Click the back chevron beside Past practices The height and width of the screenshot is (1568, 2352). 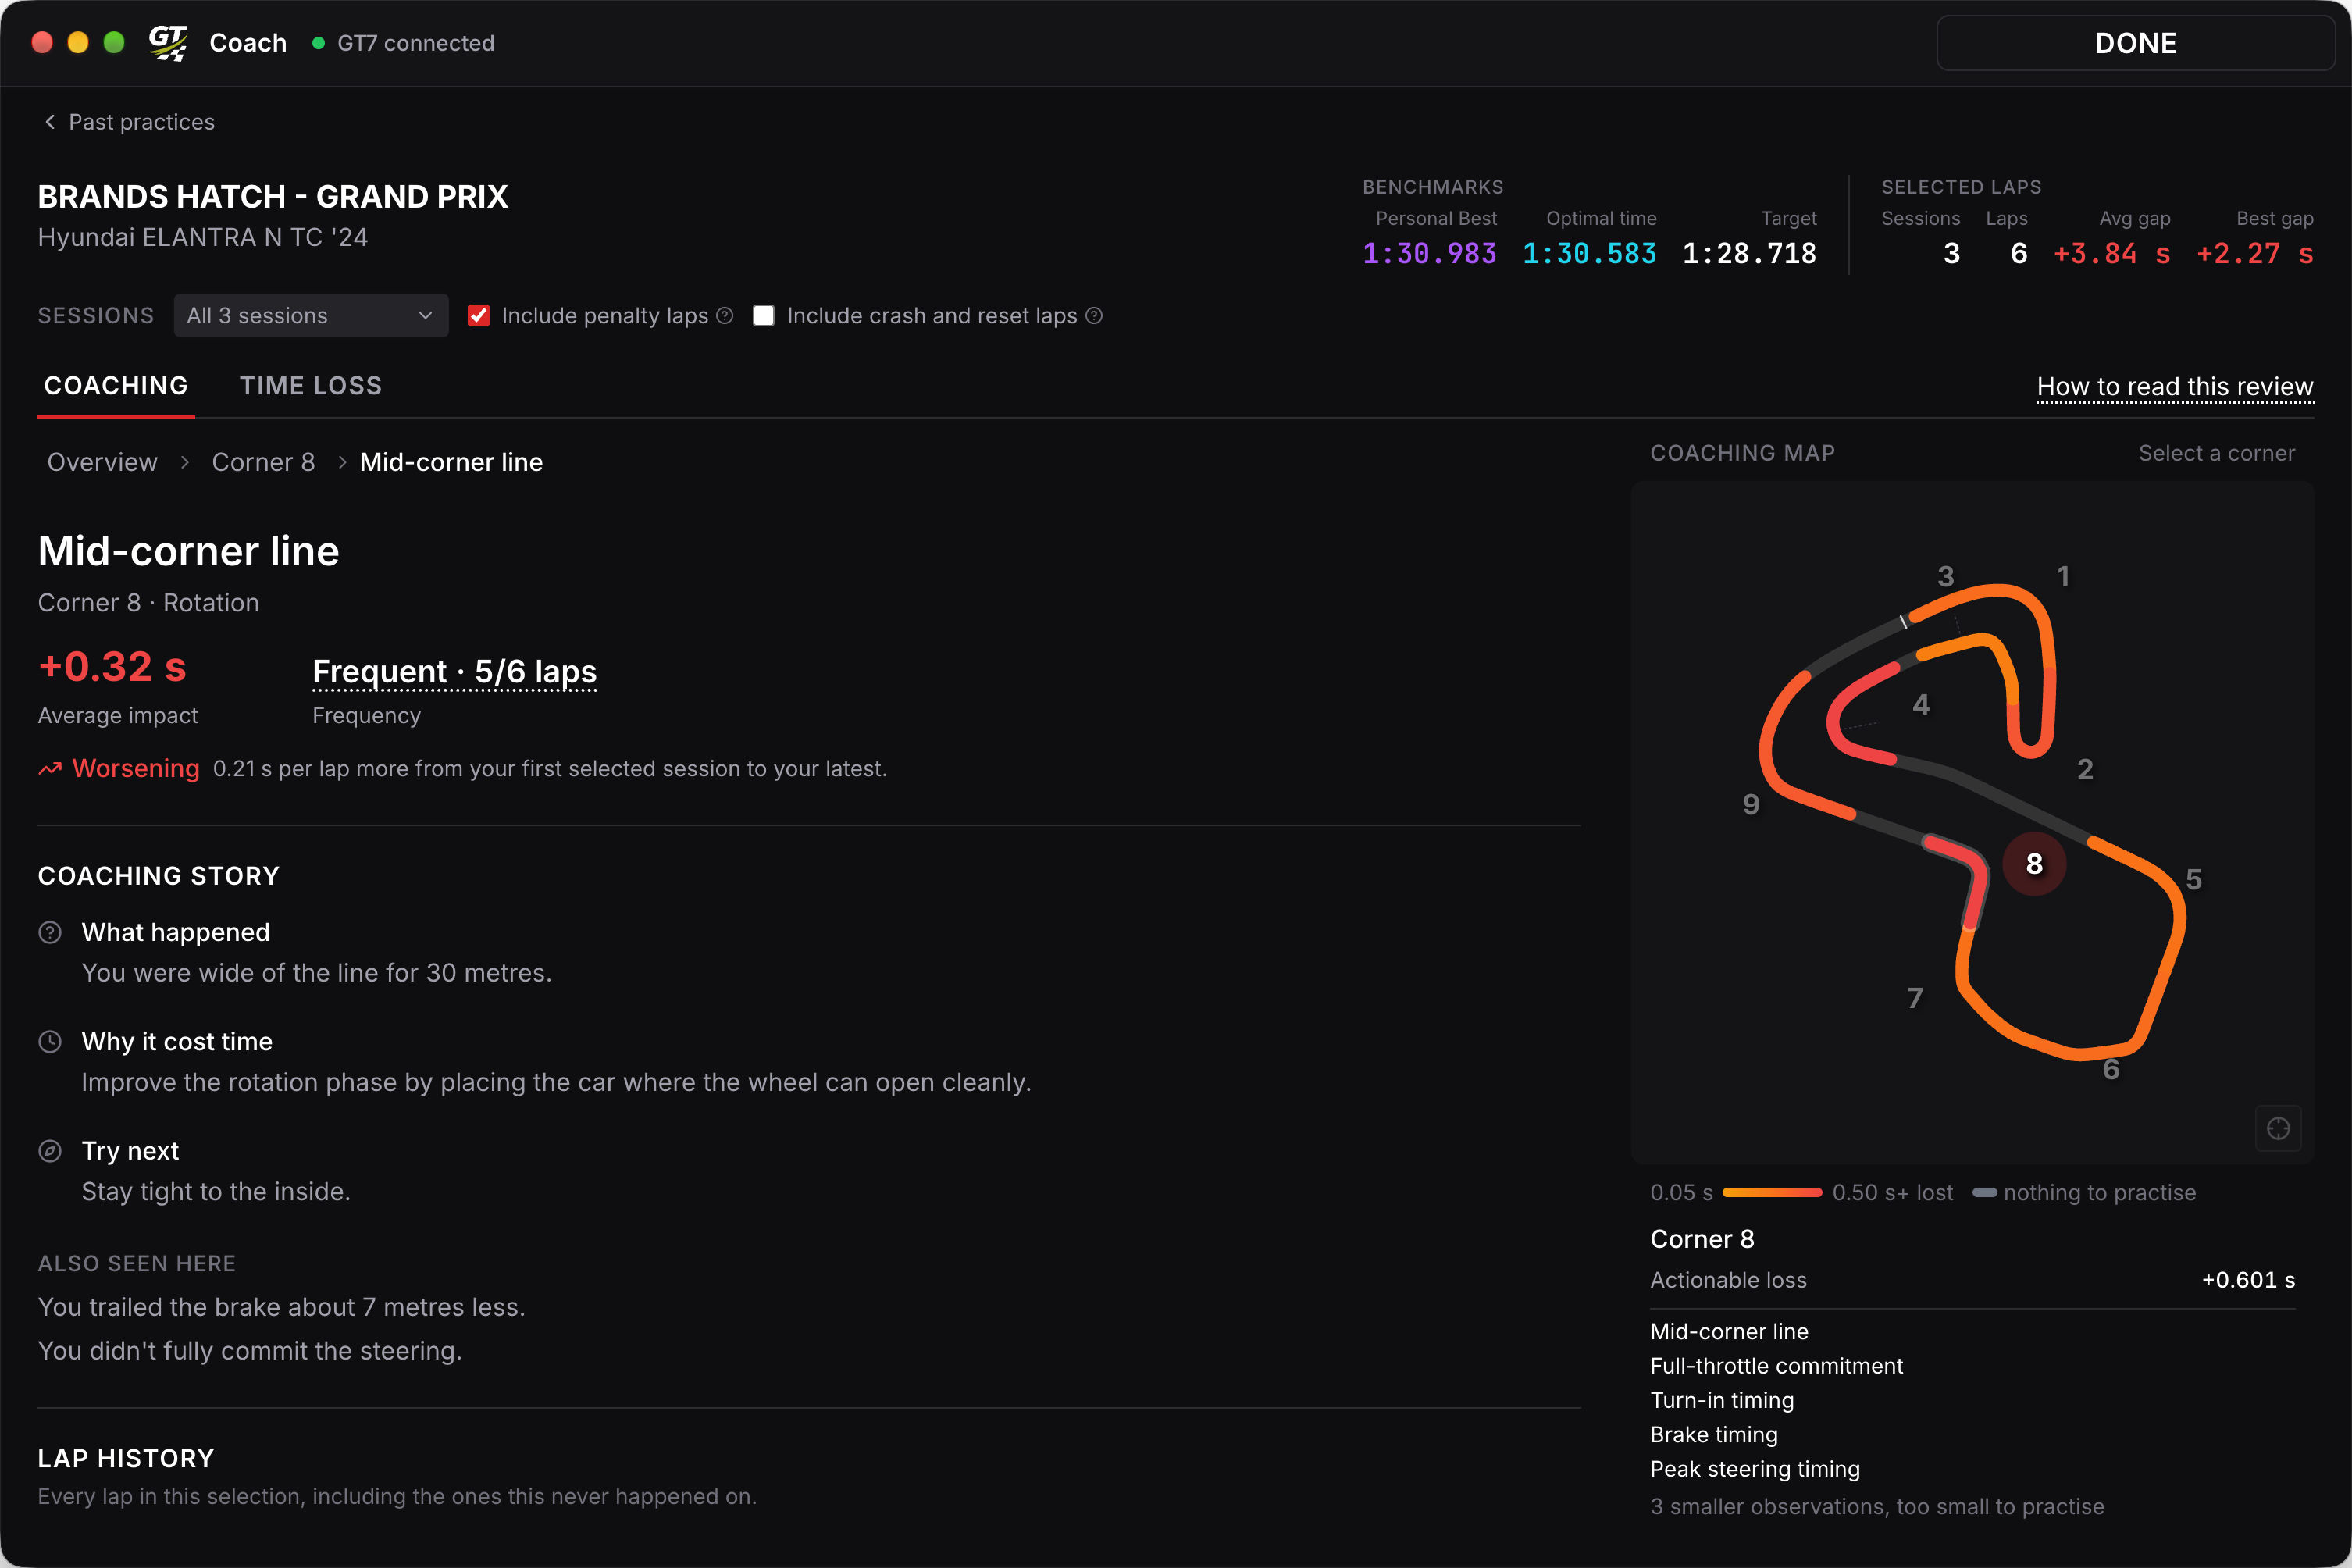(50, 122)
